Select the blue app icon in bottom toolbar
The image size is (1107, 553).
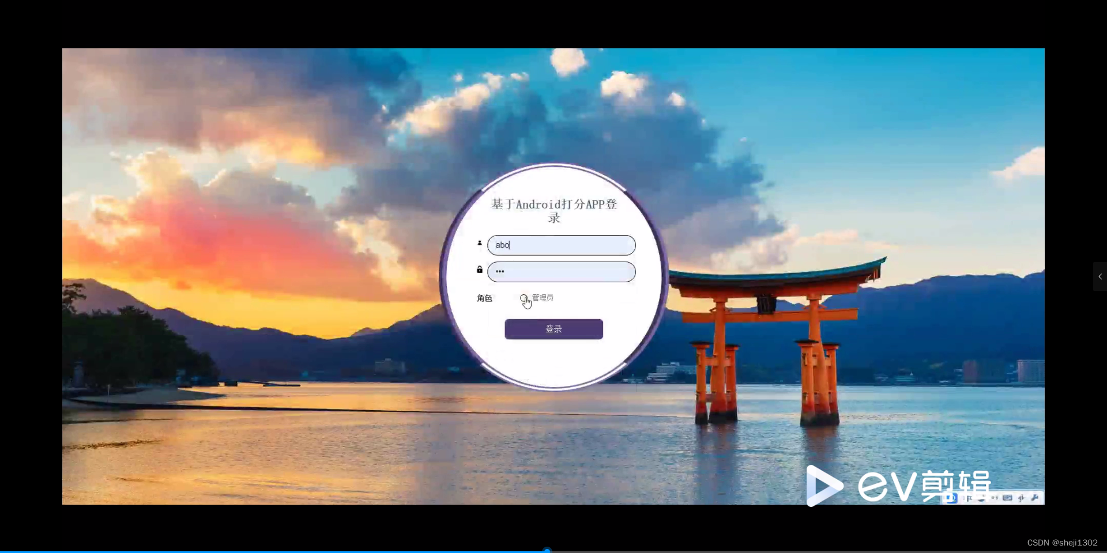[950, 498]
